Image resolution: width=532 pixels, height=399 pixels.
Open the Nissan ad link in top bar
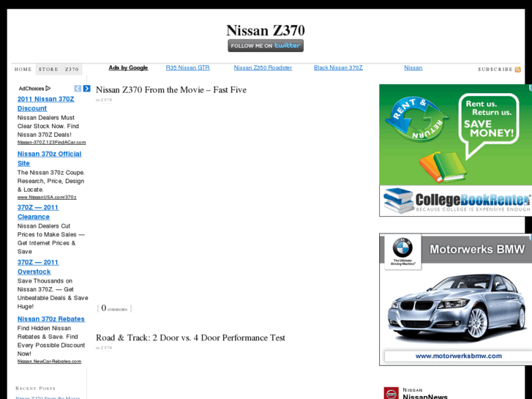(x=413, y=67)
